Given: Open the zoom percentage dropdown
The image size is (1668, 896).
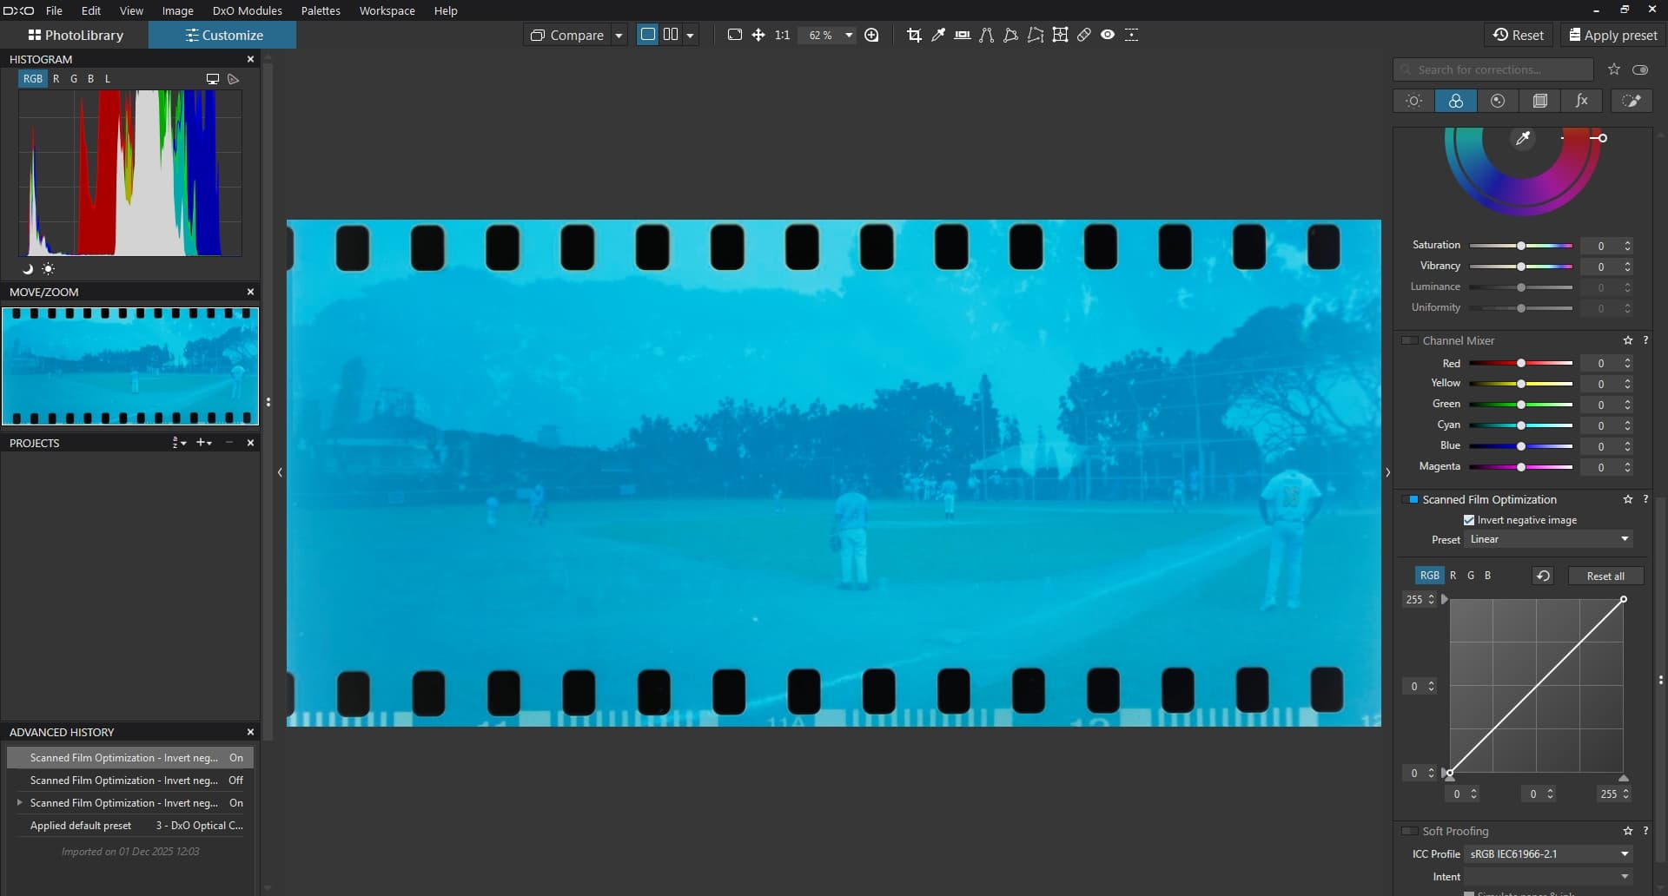Looking at the screenshot, I should [849, 35].
